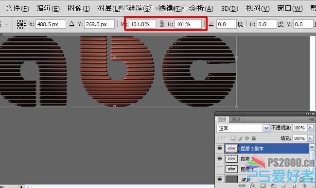
Task: Click the reference point location grid icon
Action: tap(21, 24)
